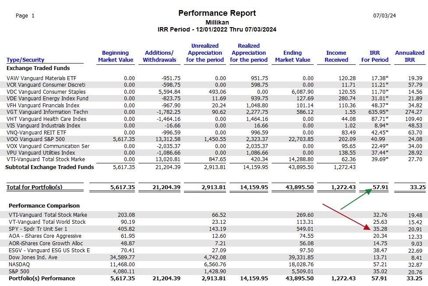Click the NASDAQ IRR value 57.21
The width and height of the screenshot is (428, 286).
(x=380, y=265)
